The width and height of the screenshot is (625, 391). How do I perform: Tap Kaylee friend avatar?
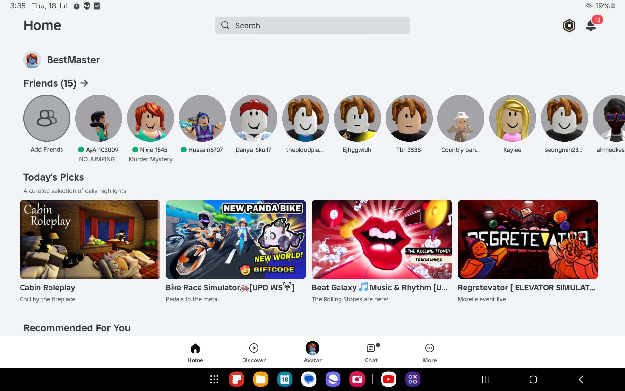pyautogui.click(x=512, y=118)
